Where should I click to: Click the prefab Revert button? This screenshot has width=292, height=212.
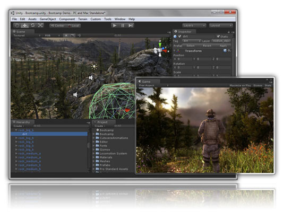point(207,46)
